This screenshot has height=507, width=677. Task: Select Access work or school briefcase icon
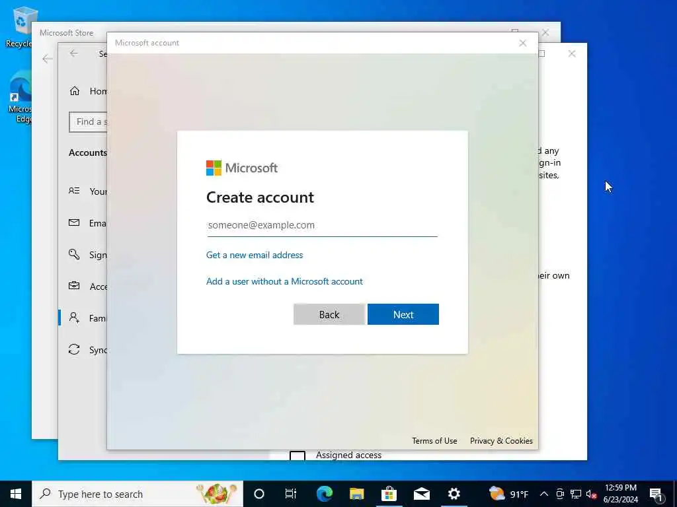[x=74, y=286]
